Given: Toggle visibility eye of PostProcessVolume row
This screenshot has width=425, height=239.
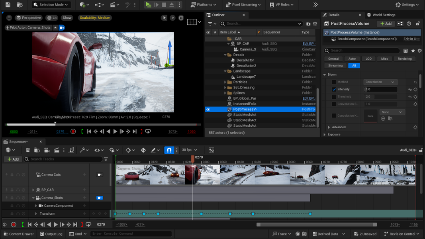Looking at the screenshot, I should (x=208, y=110).
